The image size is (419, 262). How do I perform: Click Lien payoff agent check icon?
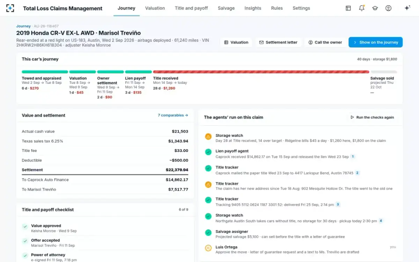click(208, 152)
